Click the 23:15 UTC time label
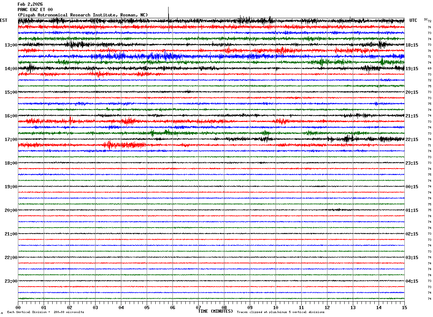The width and height of the screenshot is (433, 317). [x=412, y=163]
